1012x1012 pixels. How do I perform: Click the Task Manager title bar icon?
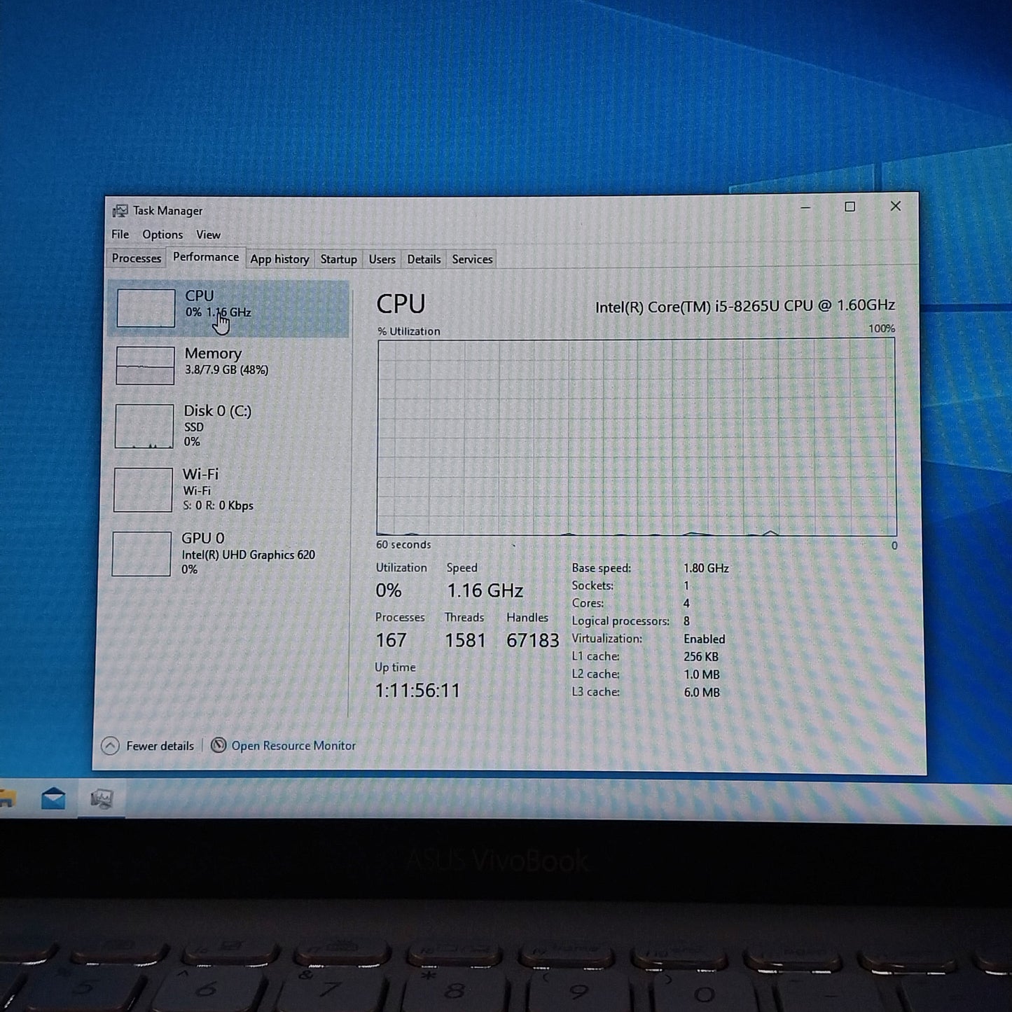(x=120, y=211)
